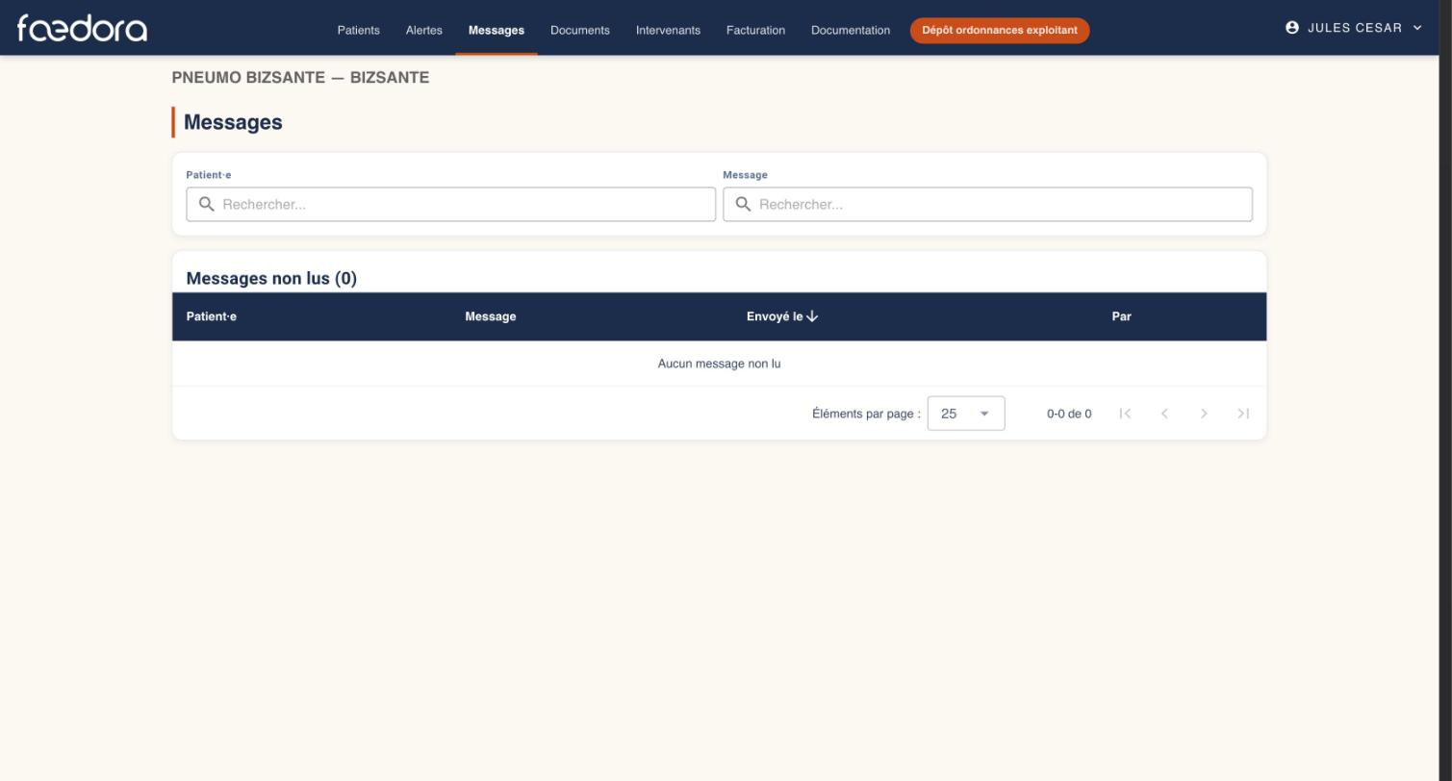Sort by the Envoyé le column header
Screen dimensions: 1452x781
[775, 316]
